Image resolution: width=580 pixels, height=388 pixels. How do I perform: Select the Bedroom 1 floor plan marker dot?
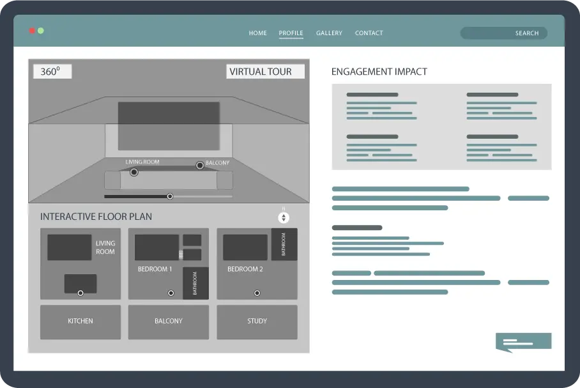[171, 293]
